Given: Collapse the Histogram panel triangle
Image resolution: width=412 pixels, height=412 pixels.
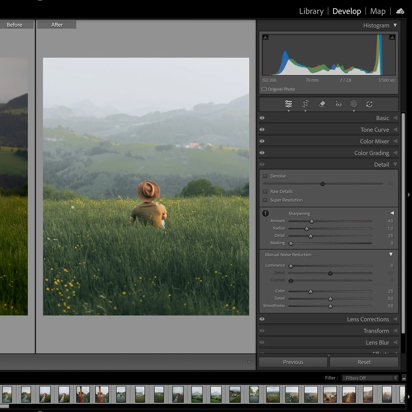Looking at the screenshot, I should (x=395, y=25).
